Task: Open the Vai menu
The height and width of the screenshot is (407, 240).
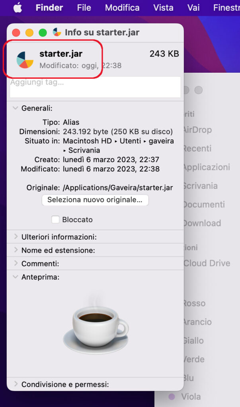Action: point(193,8)
